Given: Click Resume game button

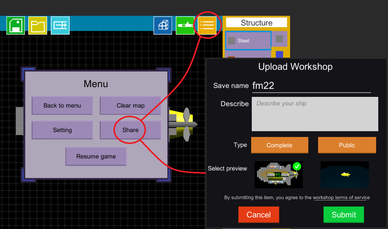Looking at the screenshot, I should [x=96, y=157].
